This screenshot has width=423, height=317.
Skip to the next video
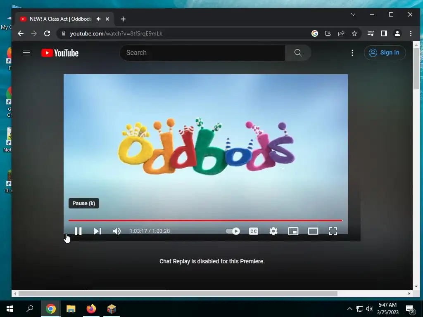(97, 231)
